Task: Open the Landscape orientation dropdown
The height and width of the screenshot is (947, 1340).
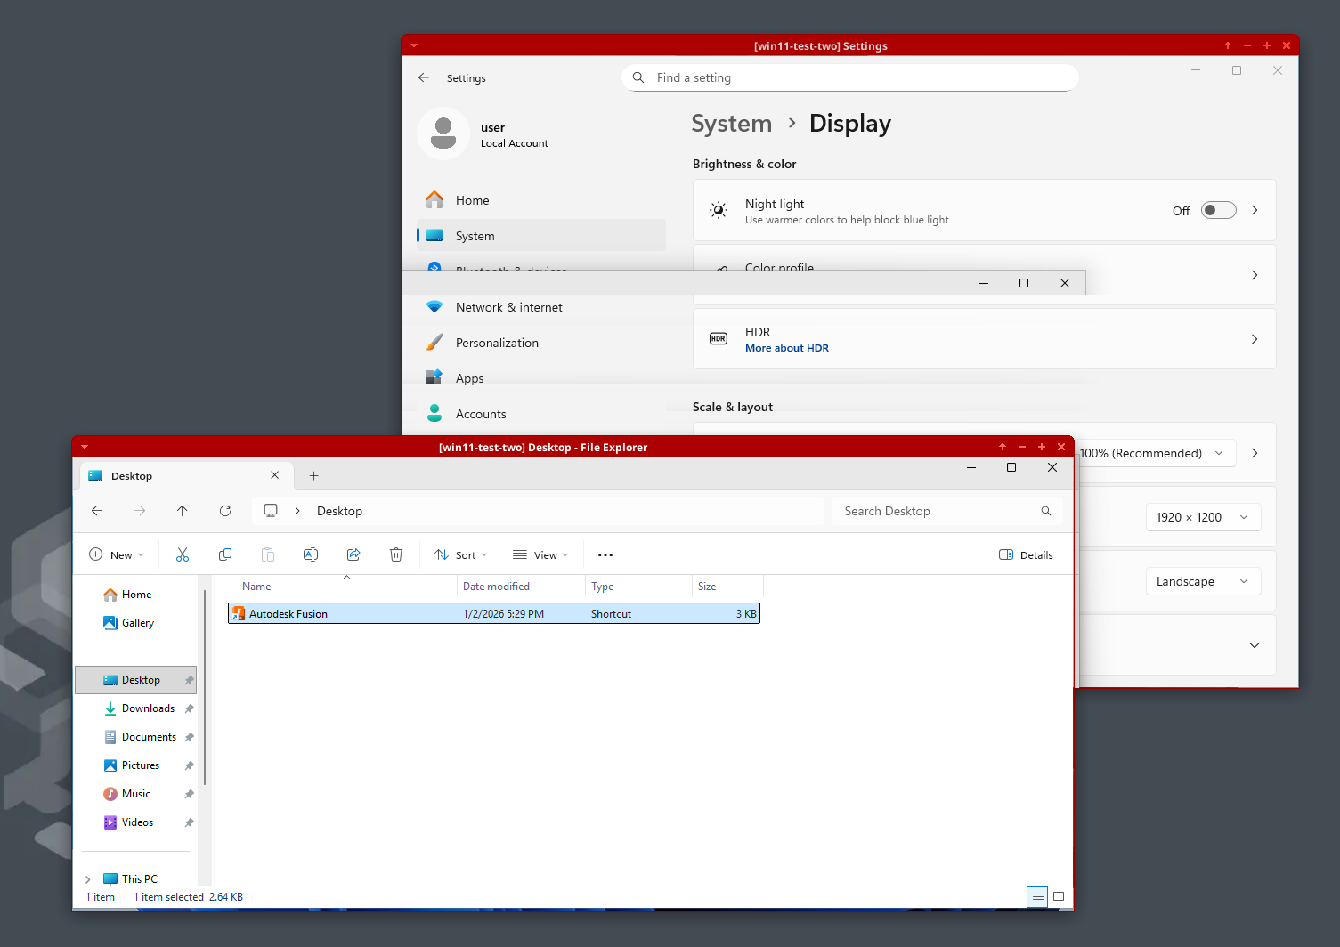Action: pos(1202,581)
